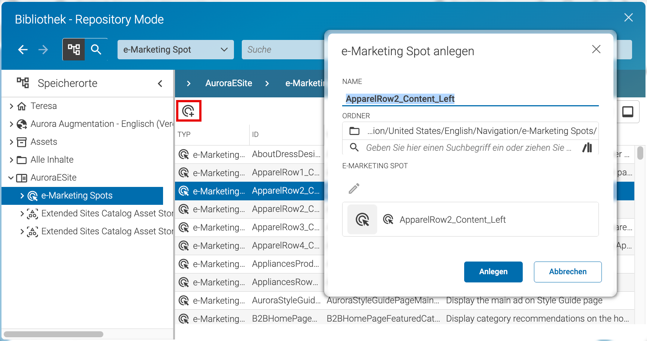
Task: Click the ID column header
Action: click(255, 134)
